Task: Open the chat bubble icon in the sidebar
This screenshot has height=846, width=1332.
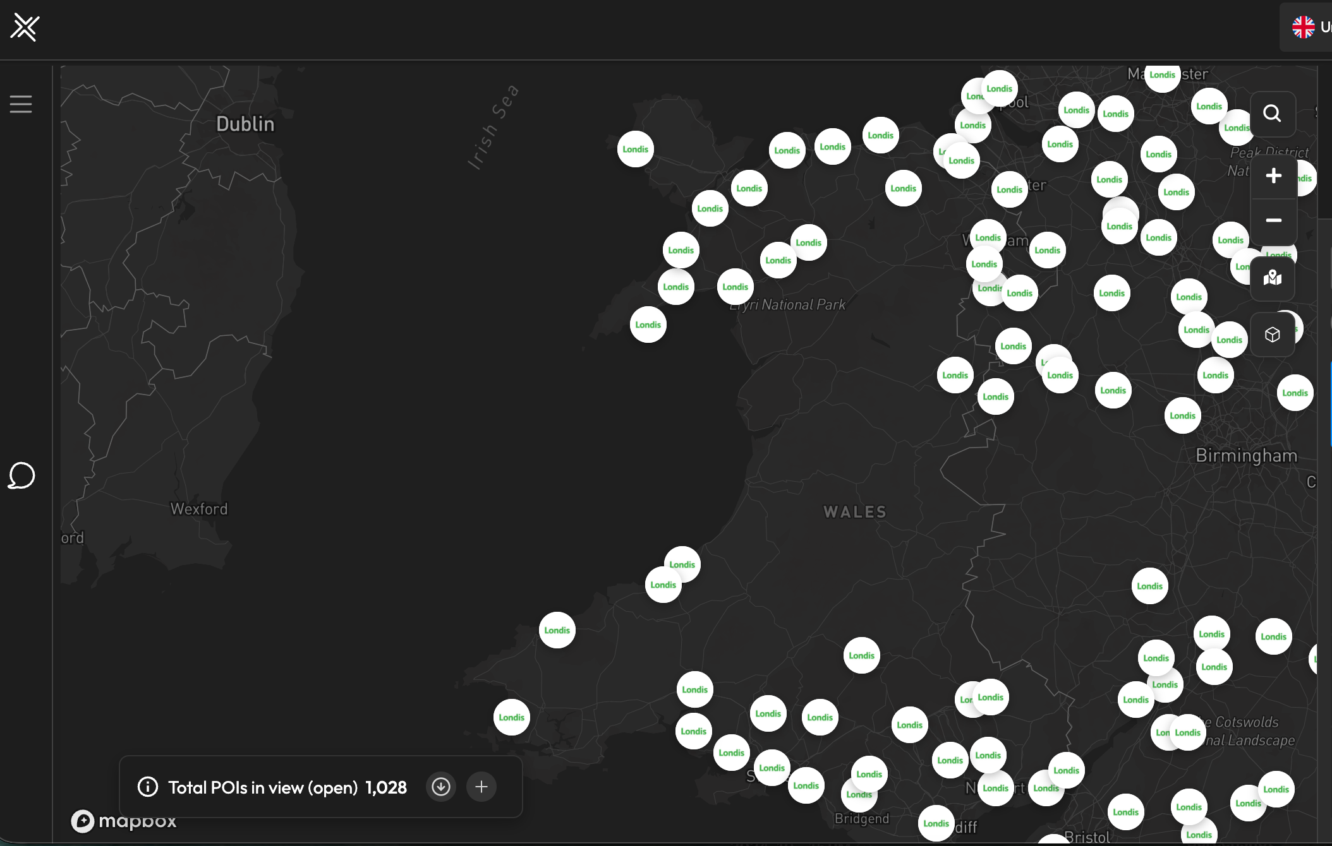Action: point(21,476)
